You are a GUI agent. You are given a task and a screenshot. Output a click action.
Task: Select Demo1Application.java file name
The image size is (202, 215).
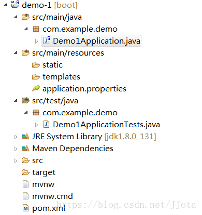[x=96, y=41]
